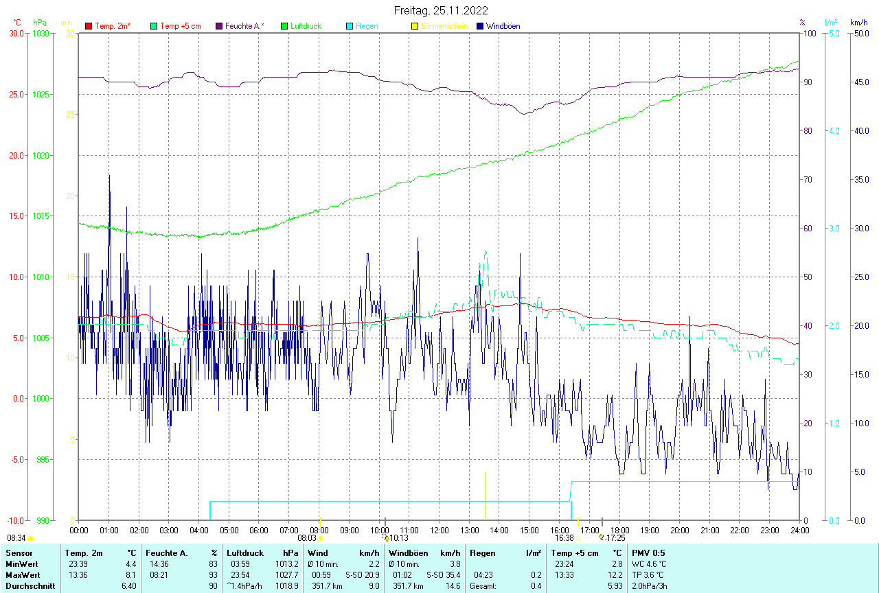The image size is (879, 593).
Task: Click the maximum pressure value 1027.7
Action: tap(287, 575)
